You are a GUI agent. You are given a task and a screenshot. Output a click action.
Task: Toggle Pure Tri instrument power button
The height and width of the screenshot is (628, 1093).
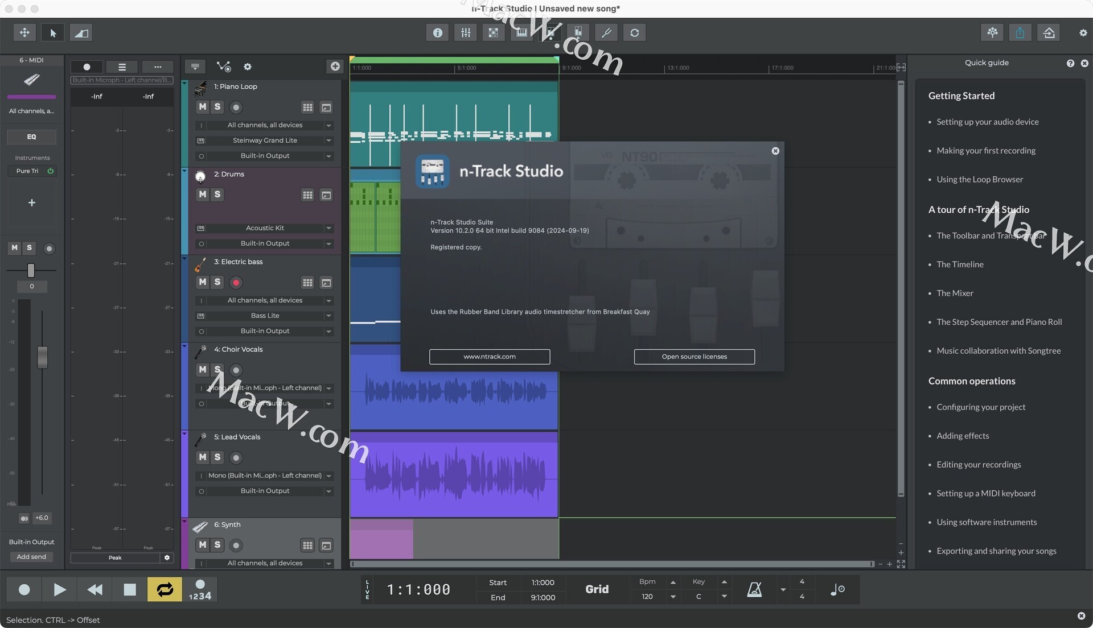[50, 171]
